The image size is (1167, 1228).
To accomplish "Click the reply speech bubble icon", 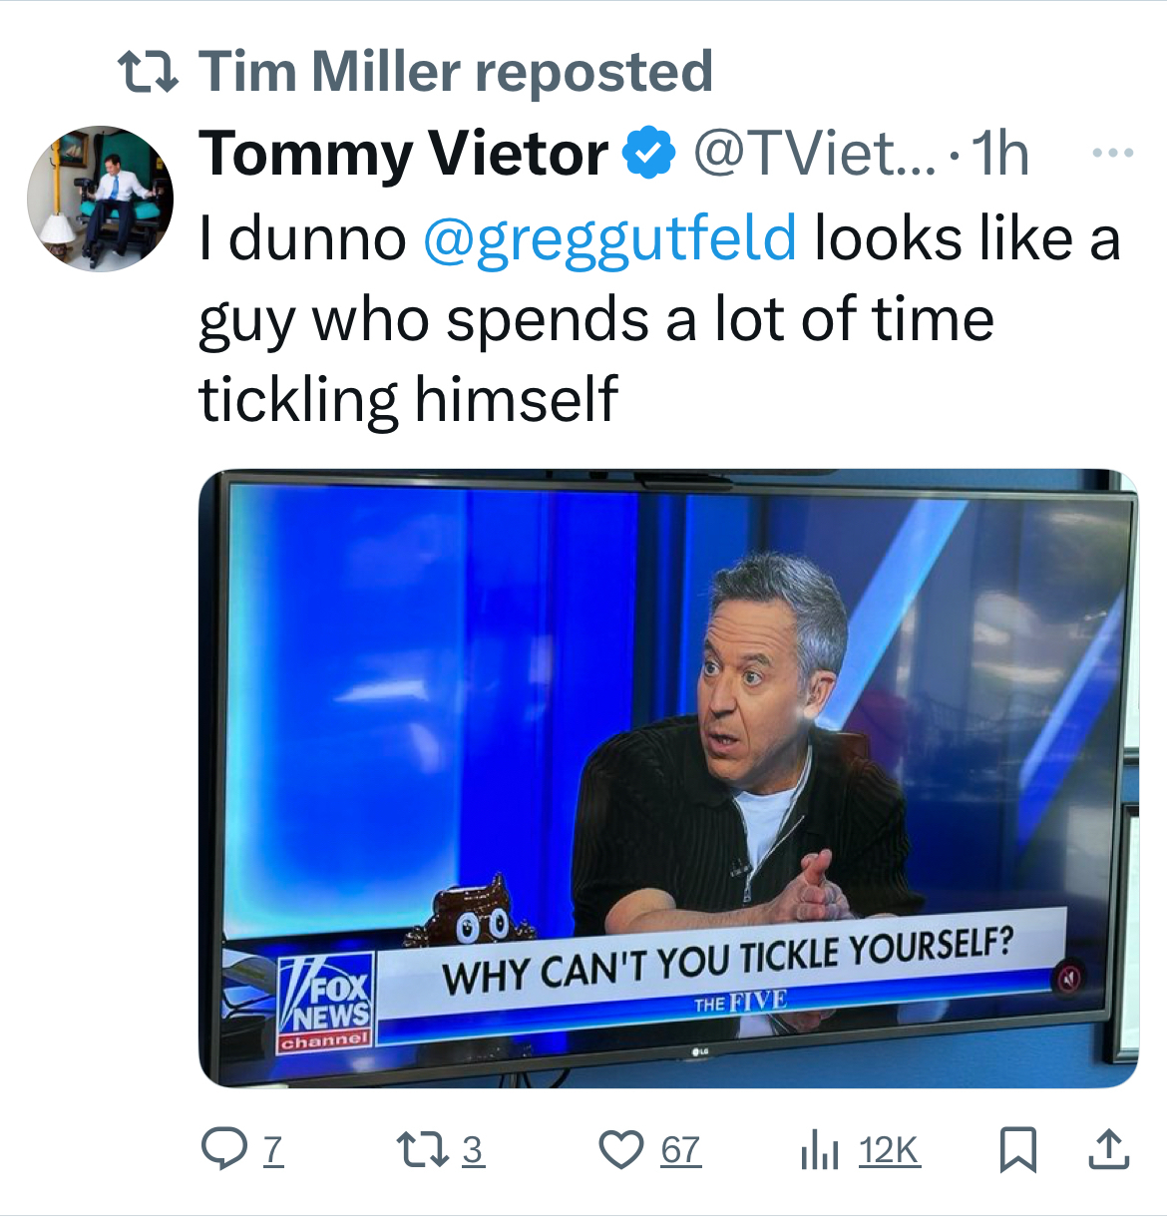I will (224, 1150).
